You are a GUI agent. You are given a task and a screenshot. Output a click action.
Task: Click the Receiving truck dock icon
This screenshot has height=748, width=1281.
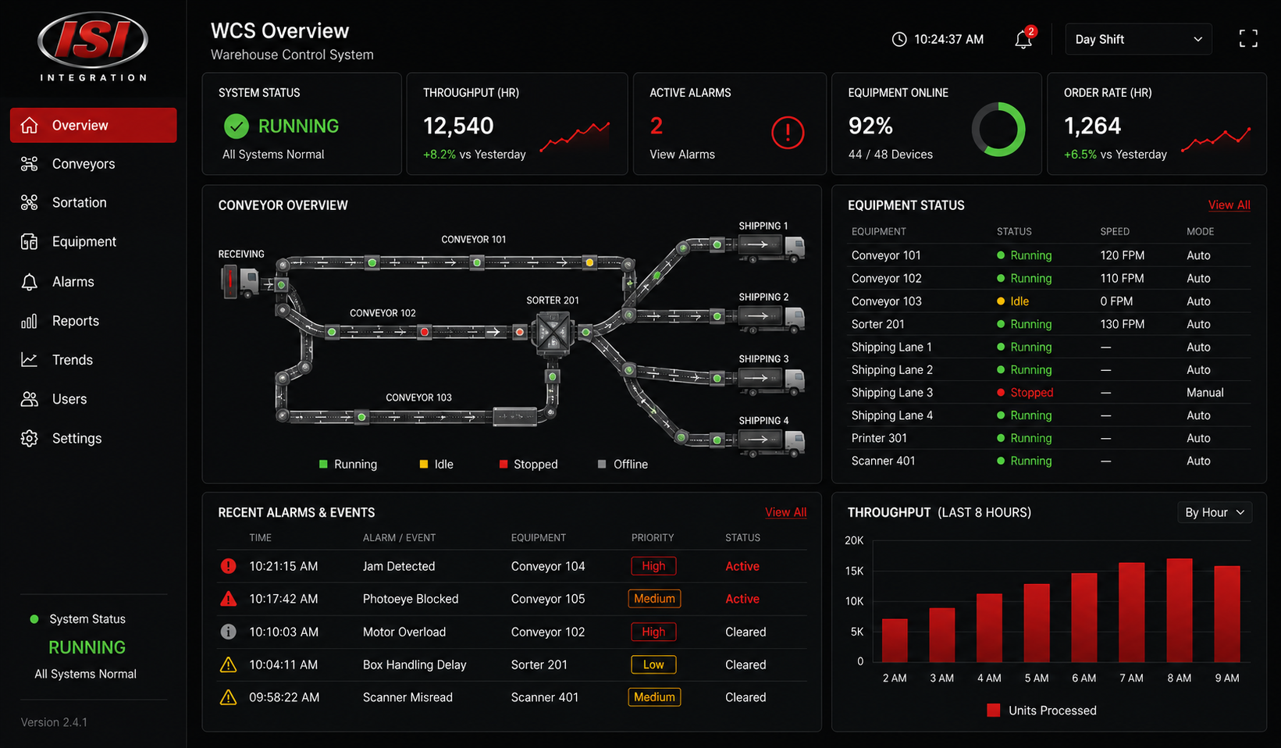point(240,281)
